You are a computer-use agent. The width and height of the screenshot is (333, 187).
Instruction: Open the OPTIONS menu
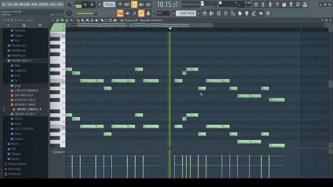[x=43, y=5]
